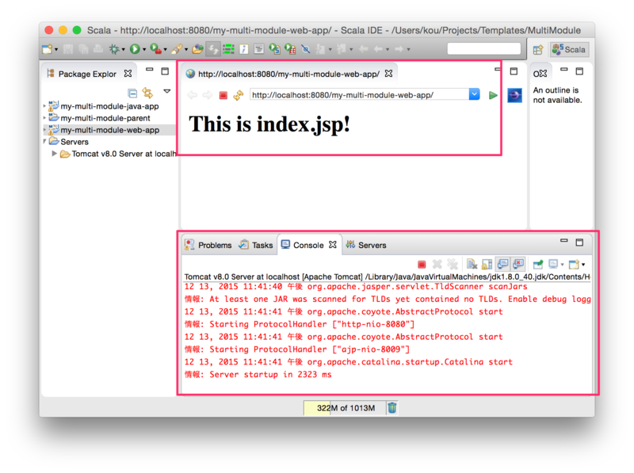Click the browser URL address field

pyautogui.click(x=360, y=95)
